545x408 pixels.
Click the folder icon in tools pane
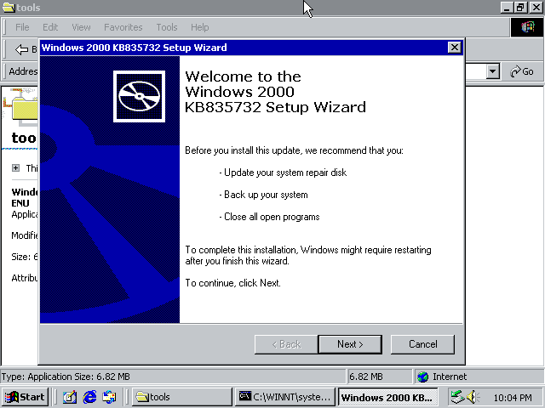pos(25,108)
